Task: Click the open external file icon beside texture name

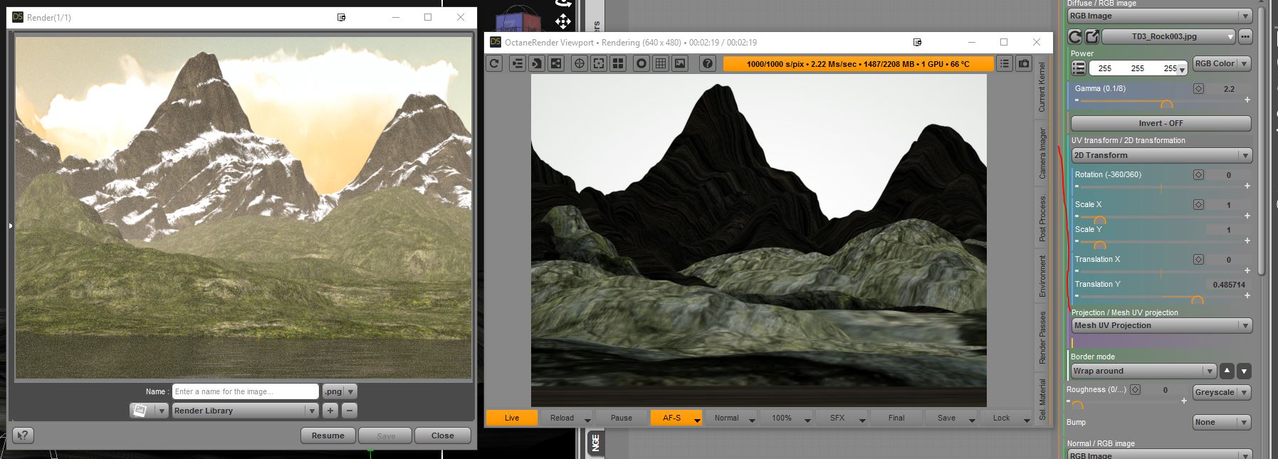Action: pyautogui.click(x=1092, y=36)
